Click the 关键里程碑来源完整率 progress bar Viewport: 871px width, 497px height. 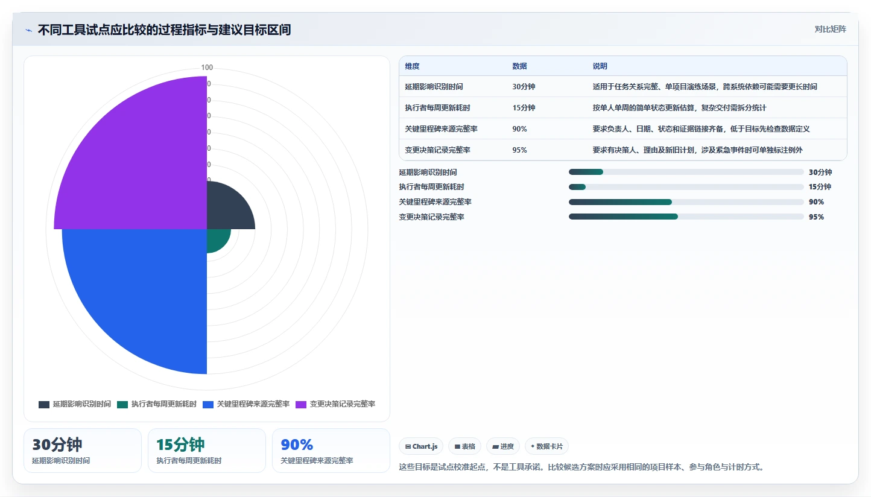(686, 202)
